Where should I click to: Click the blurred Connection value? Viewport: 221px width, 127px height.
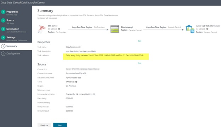pyautogui.click(x=83, y=69)
